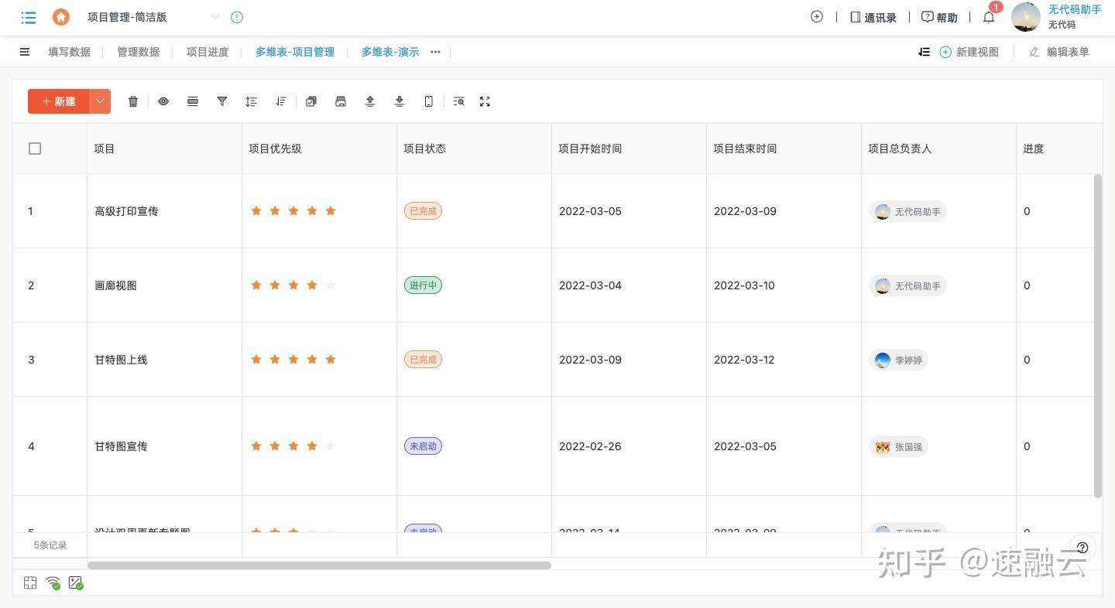Toggle field visibility with the eye icon
Image resolution: width=1115 pixels, height=608 pixels.
(163, 101)
